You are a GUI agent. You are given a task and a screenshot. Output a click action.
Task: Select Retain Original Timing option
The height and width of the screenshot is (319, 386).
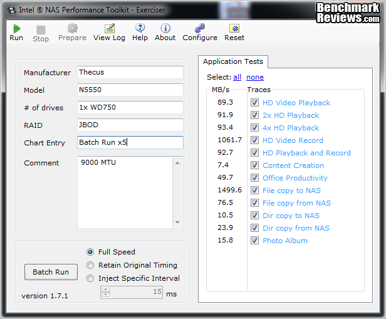pyautogui.click(x=90, y=265)
